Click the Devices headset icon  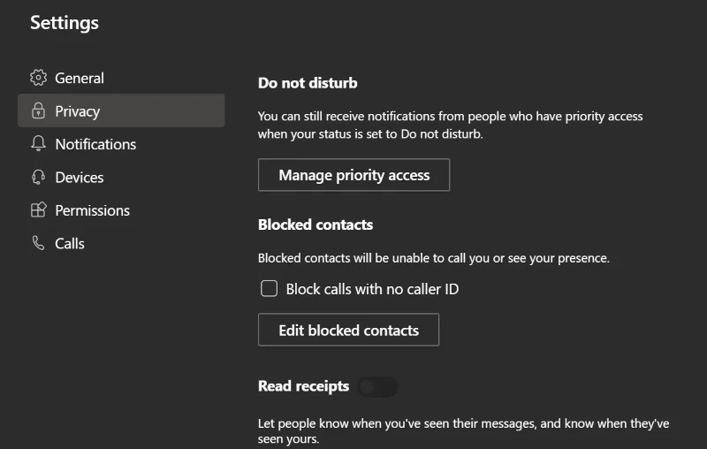[38, 177]
